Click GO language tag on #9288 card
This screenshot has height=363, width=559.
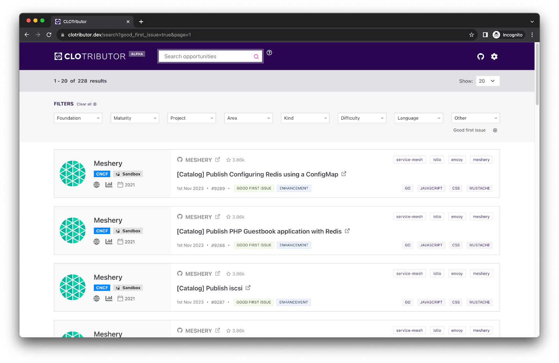click(408, 245)
